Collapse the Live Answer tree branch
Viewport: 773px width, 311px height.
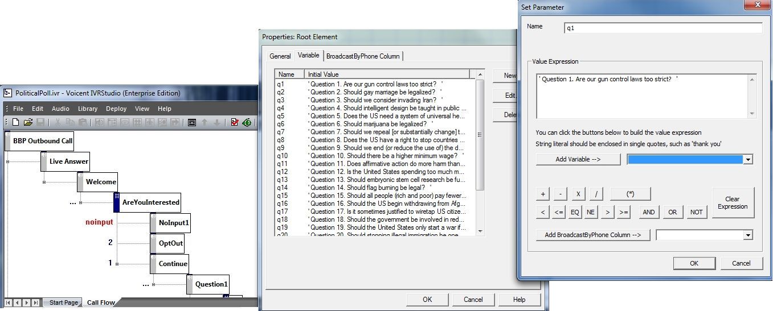click(7, 161)
